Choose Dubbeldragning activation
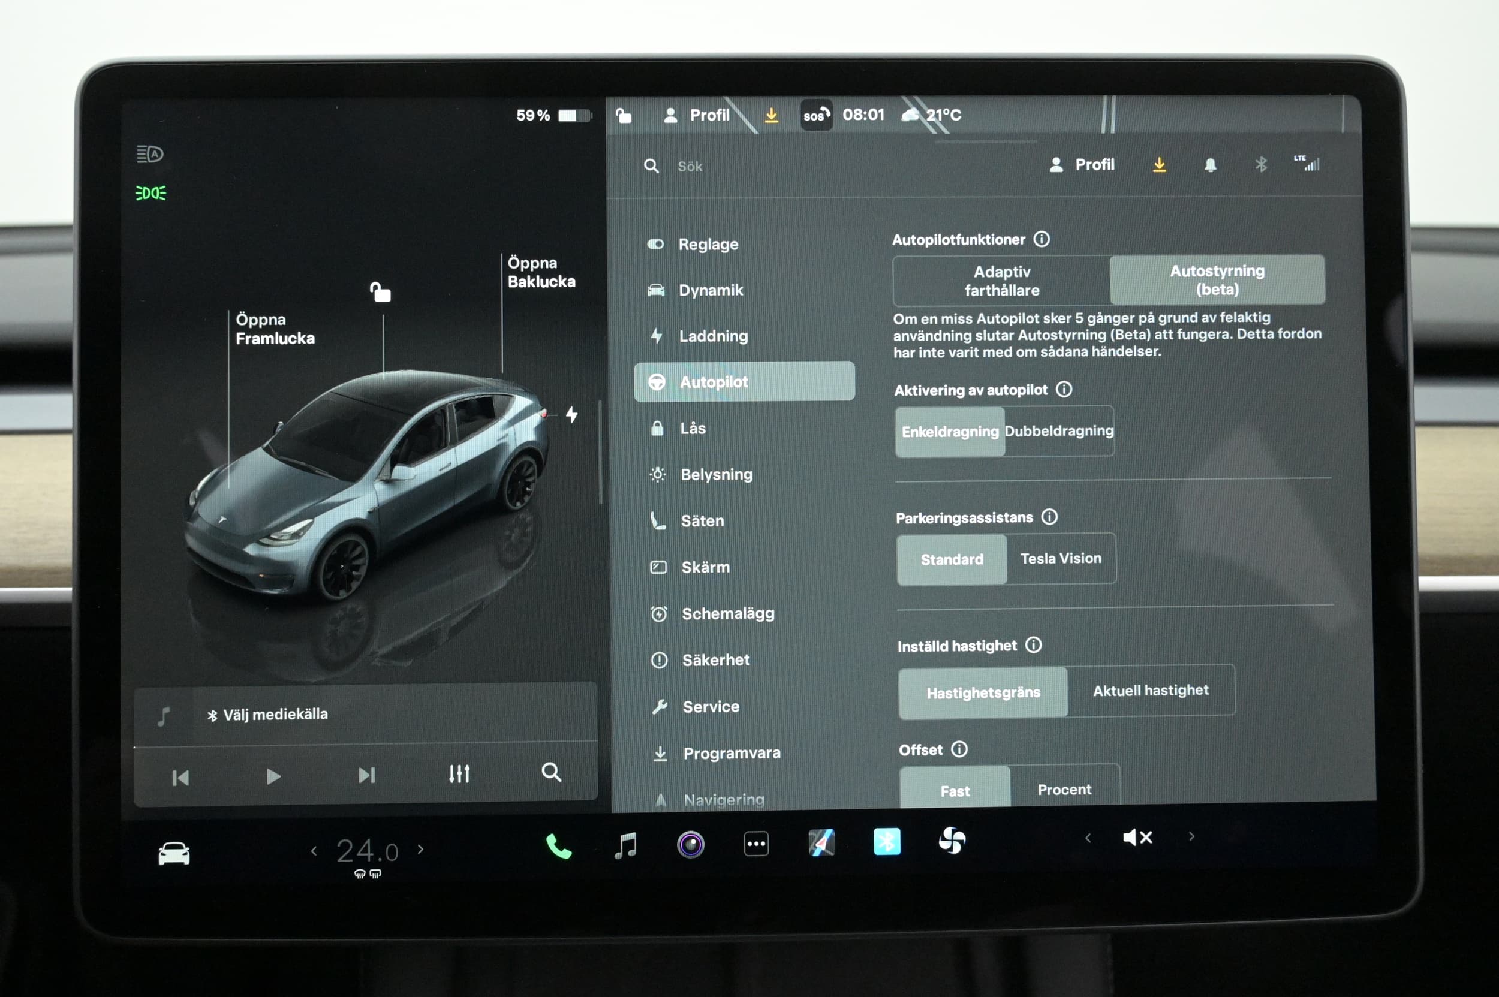1499x997 pixels. click(1059, 431)
